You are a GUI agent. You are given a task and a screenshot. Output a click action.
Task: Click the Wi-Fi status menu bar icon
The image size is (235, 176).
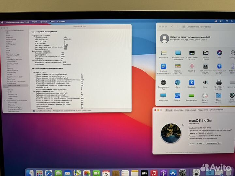tap(227, 21)
